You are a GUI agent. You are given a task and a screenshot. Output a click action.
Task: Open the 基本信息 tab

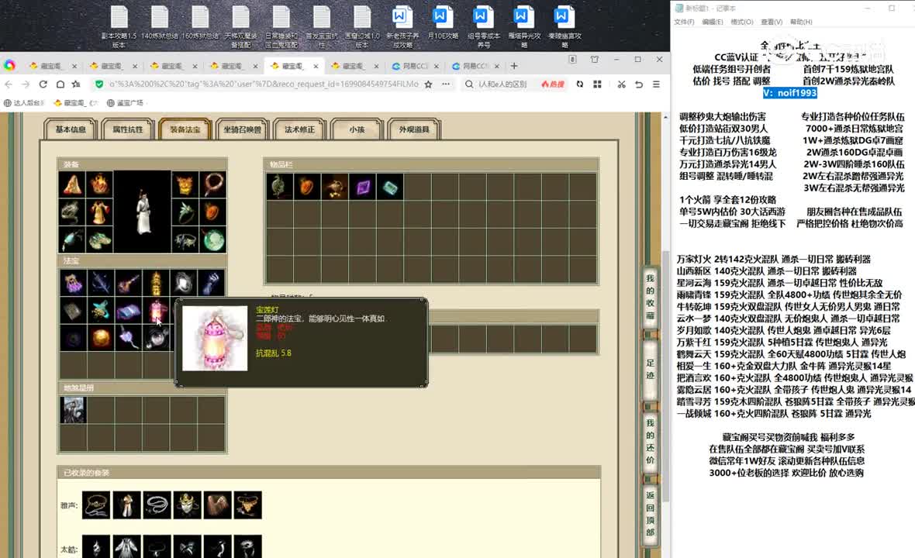click(71, 129)
